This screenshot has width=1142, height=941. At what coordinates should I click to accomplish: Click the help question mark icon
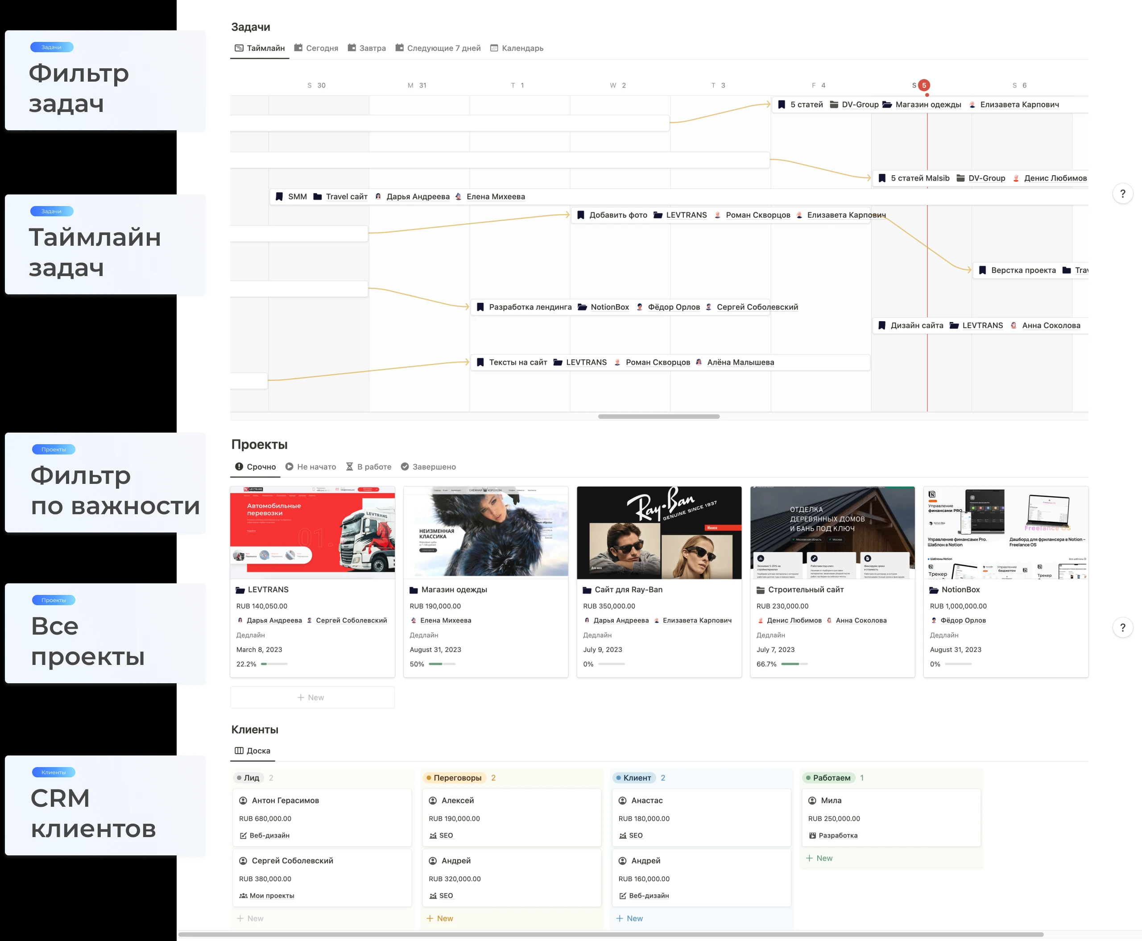click(x=1123, y=194)
